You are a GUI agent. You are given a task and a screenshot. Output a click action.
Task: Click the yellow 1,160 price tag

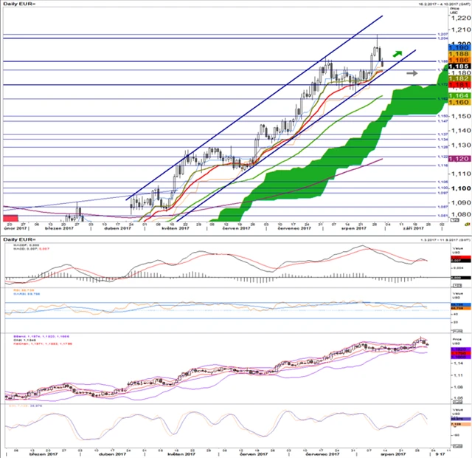coord(459,102)
